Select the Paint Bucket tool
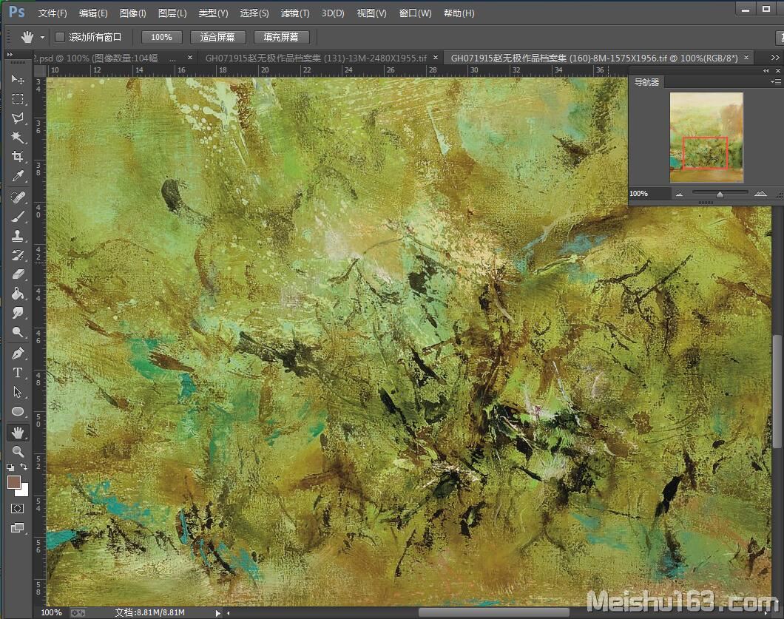784x619 pixels. pos(18,294)
